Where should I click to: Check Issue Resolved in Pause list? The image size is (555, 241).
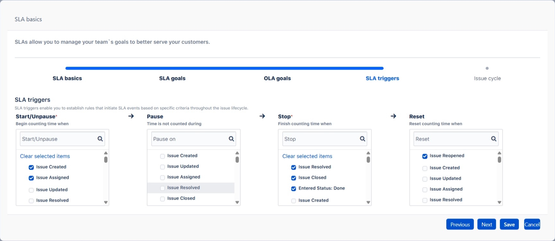point(163,188)
